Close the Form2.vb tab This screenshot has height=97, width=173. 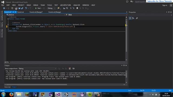click(16, 12)
